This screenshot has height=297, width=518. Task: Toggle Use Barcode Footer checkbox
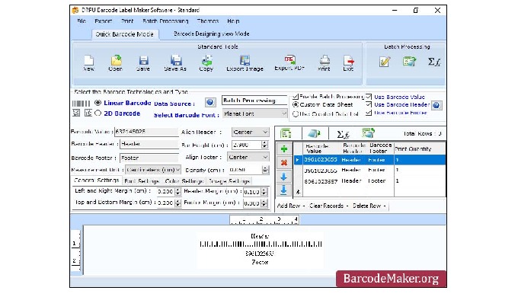coord(369,113)
